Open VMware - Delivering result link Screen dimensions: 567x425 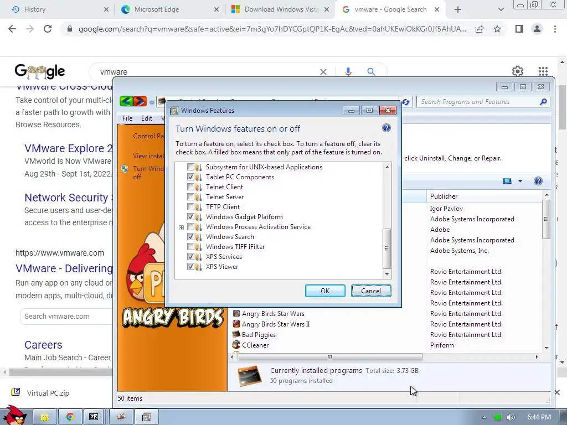[x=64, y=268]
